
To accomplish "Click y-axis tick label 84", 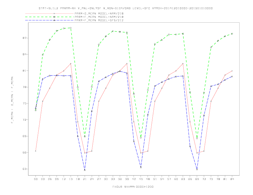I will pos(24,54).
